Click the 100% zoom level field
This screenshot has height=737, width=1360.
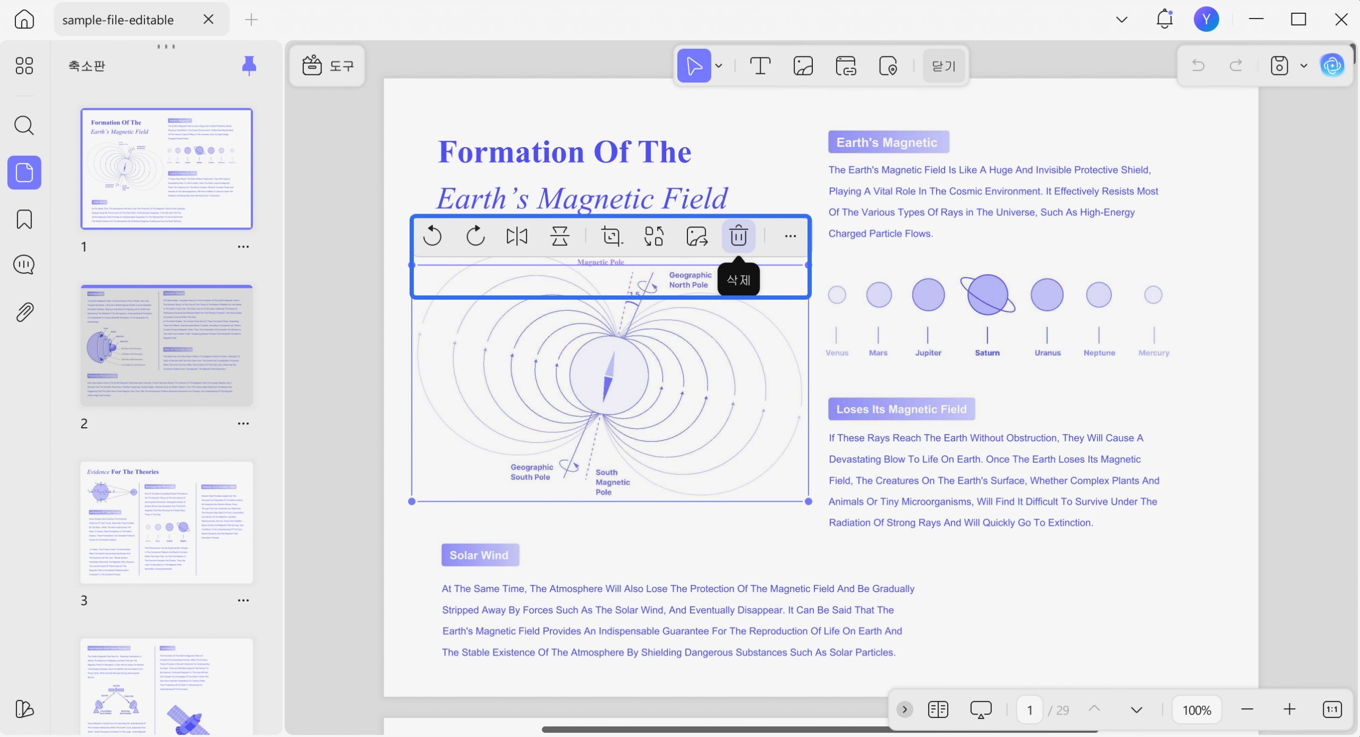pos(1197,710)
